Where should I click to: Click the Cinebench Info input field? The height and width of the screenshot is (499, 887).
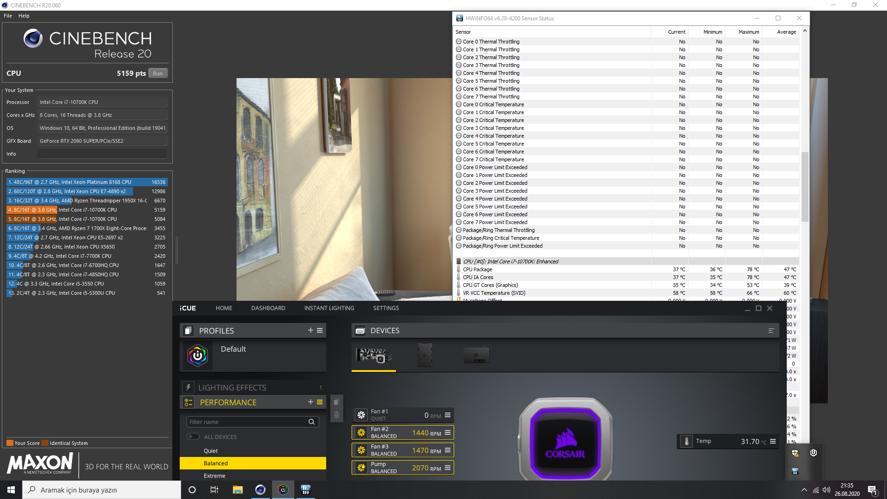[x=103, y=154]
